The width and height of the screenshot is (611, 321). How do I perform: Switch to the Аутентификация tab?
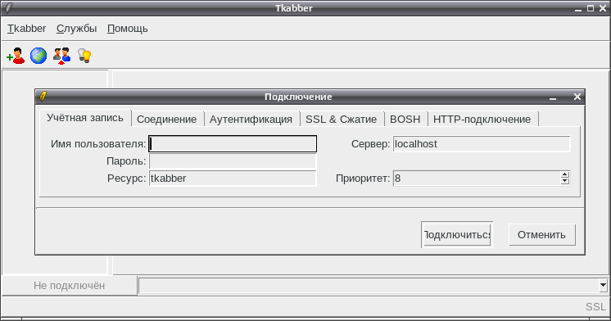251,120
